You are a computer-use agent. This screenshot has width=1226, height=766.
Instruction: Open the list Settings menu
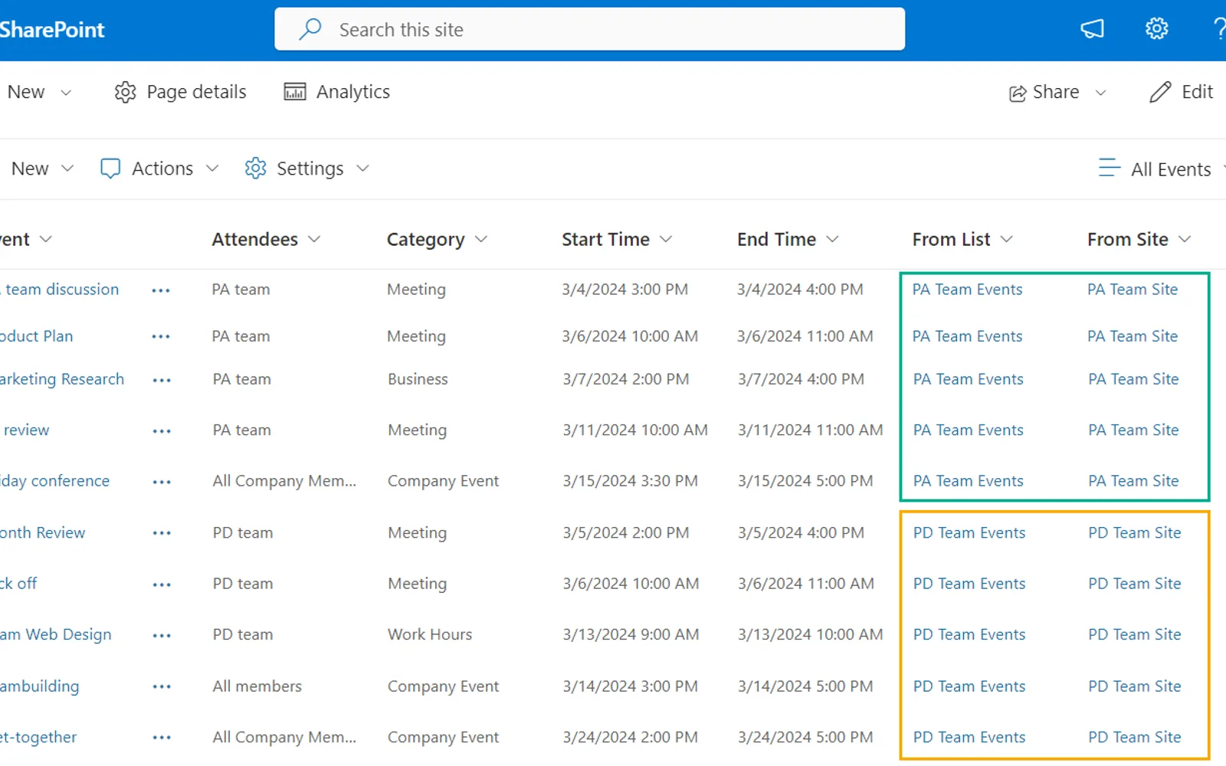tap(306, 169)
